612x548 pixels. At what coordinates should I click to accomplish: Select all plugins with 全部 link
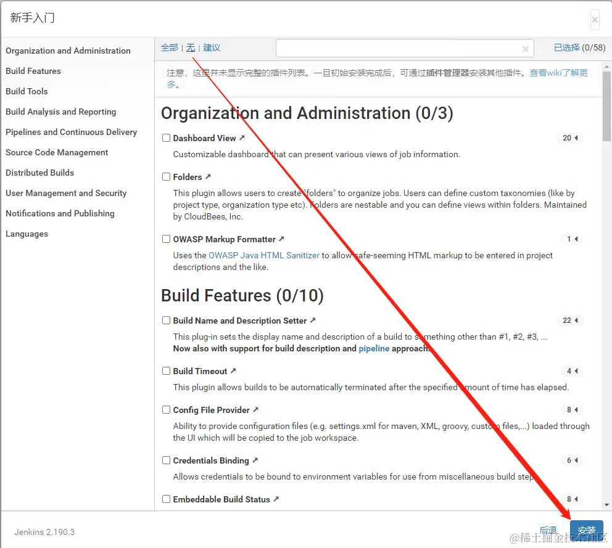point(170,47)
